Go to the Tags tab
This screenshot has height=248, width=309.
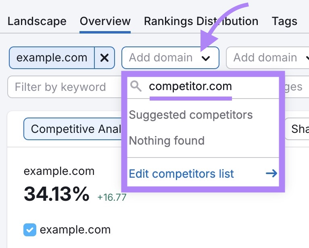284,21
